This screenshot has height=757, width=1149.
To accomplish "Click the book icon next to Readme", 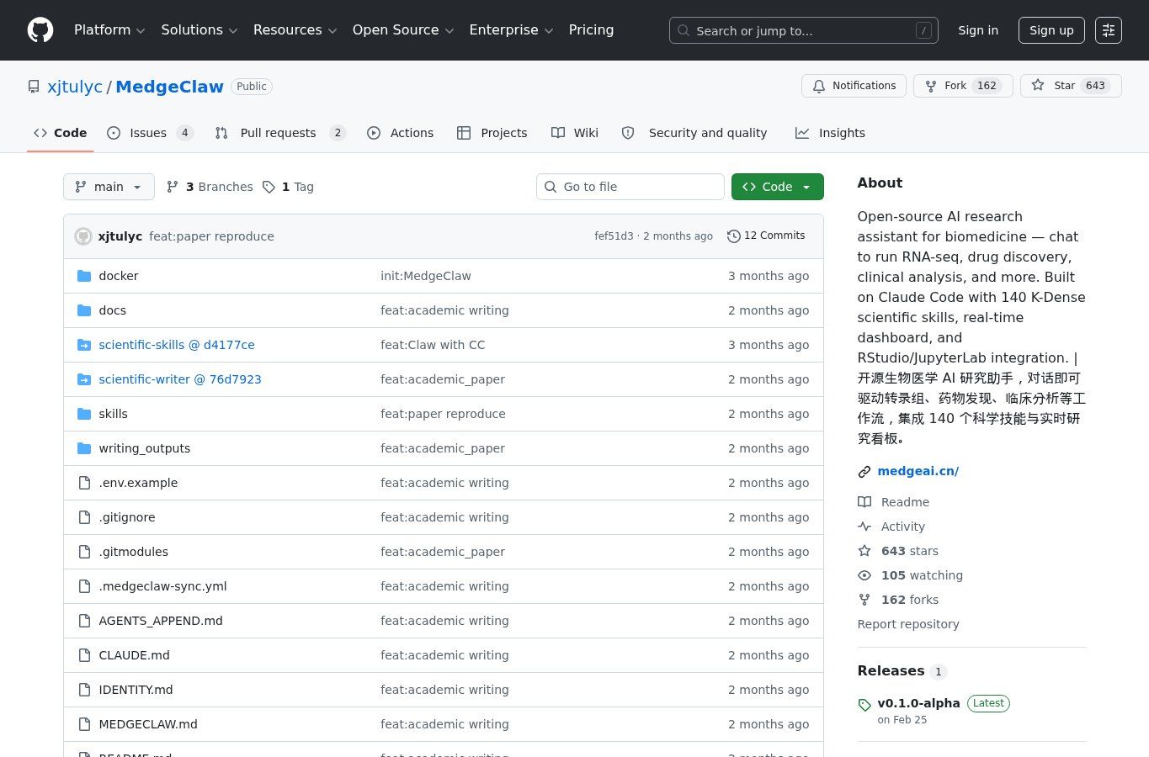I will point(864,502).
